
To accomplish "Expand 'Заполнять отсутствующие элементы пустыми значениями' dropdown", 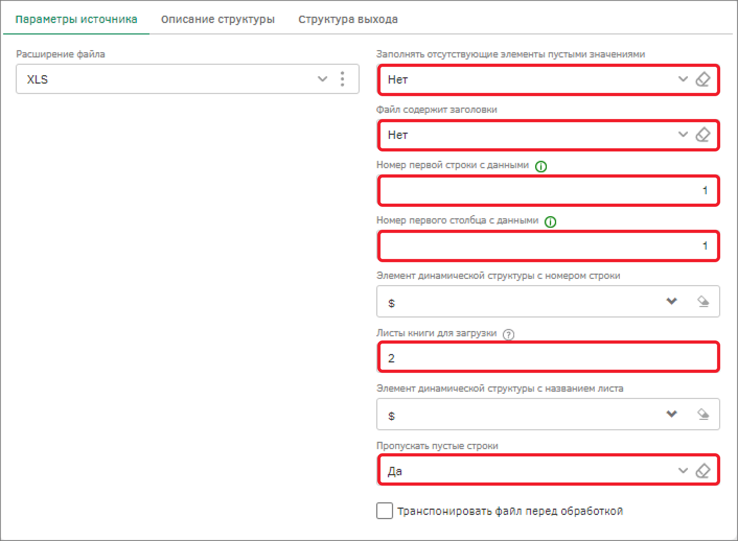I will [683, 79].
